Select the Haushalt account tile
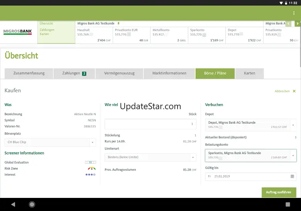Image resolution: width=301 pixels, height=211 pixels. 94,35
